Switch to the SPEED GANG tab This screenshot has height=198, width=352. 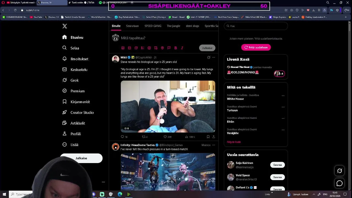(x=153, y=26)
